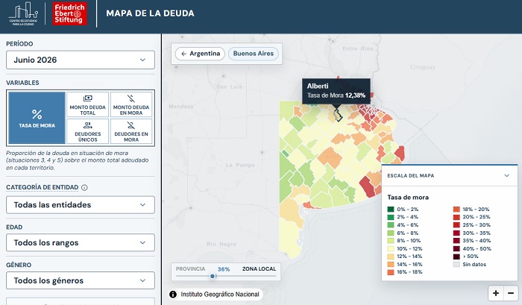This screenshot has width=522, height=305.
Task: Open the Todos los géneros dropdown
Action: coord(81,280)
